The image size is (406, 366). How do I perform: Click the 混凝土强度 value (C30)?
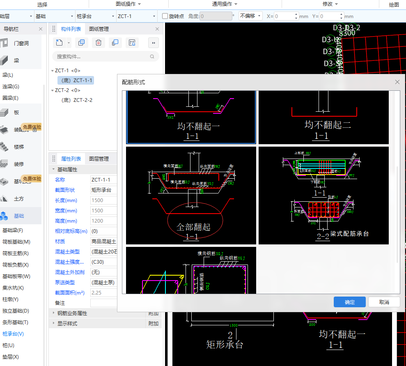tap(103, 262)
